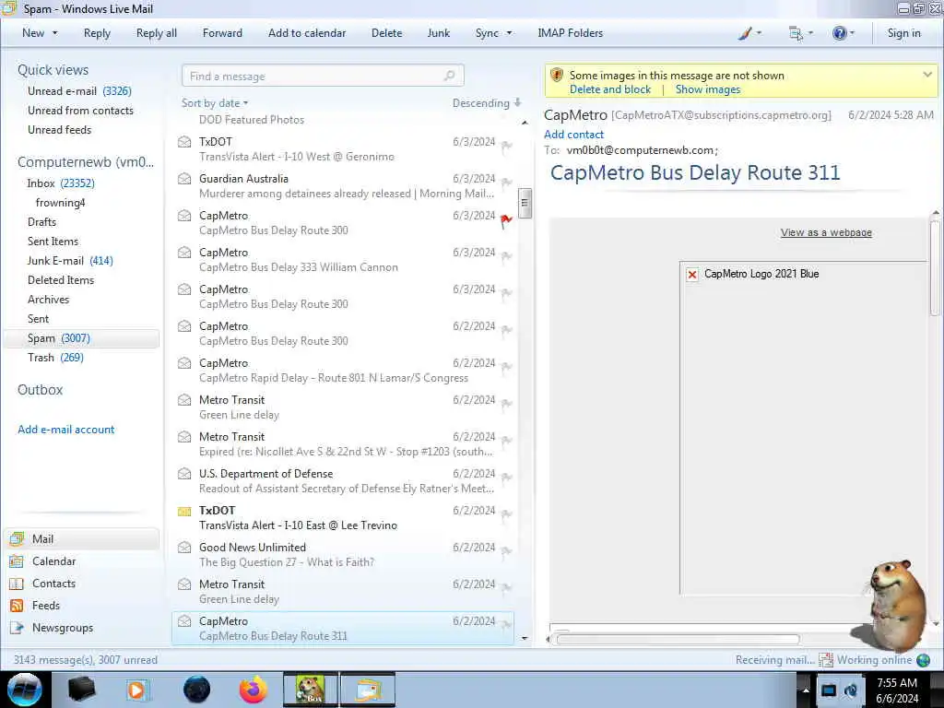Open the Sent Items folder
Screen dimensions: 944x708
click(x=53, y=241)
